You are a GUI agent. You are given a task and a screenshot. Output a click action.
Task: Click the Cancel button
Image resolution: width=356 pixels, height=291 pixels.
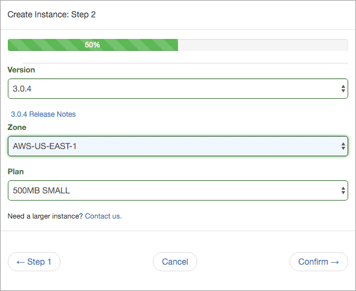pyautogui.click(x=175, y=262)
